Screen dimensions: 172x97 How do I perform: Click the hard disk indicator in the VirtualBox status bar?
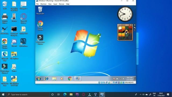[x=99, y=82]
